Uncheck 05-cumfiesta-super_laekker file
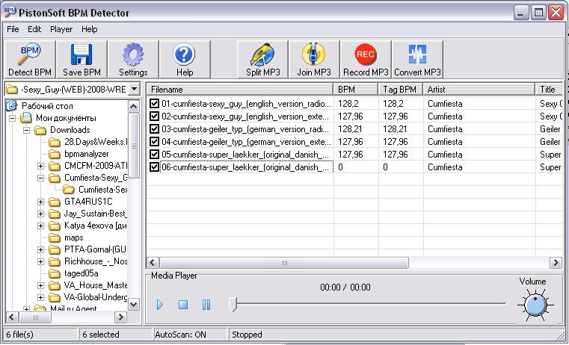Screen dimensions: 569x345 pos(154,155)
